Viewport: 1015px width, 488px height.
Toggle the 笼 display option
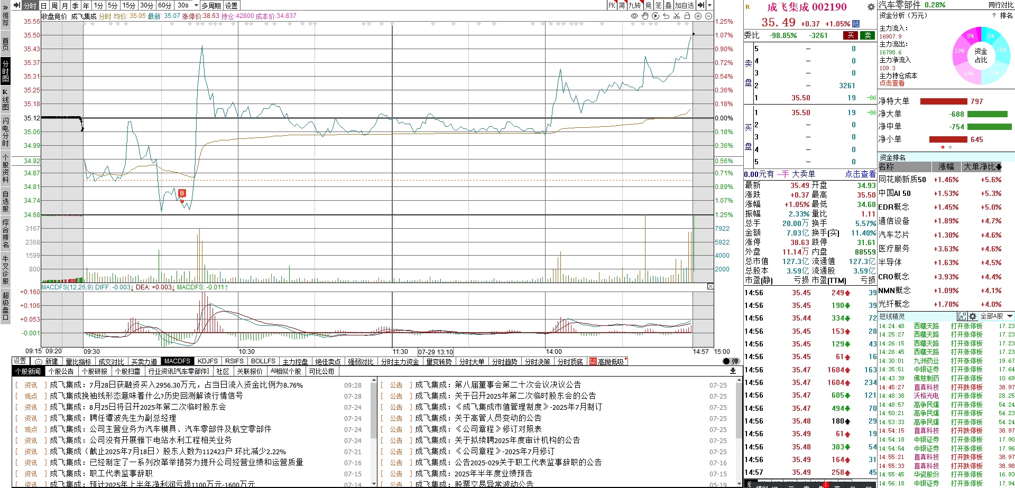click(659, 5)
